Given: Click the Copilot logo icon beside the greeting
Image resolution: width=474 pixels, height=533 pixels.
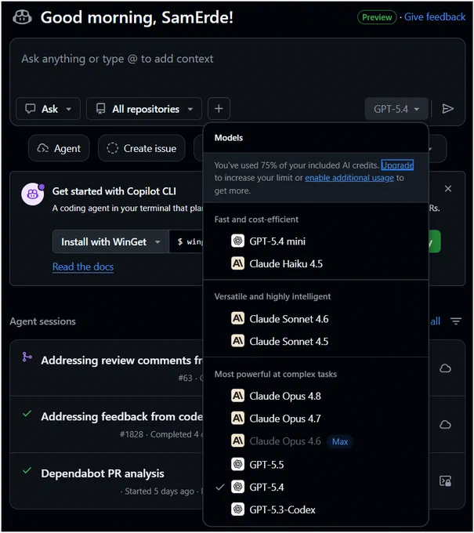Looking at the screenshot, I should pos(22,17).
